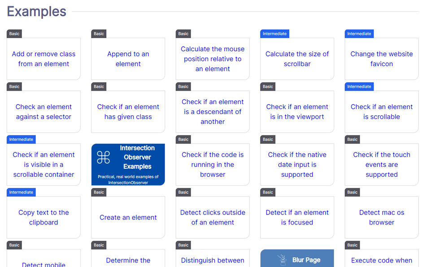
Task: Click the magic wand icon beside Blur Page
Action: point(282,259)
